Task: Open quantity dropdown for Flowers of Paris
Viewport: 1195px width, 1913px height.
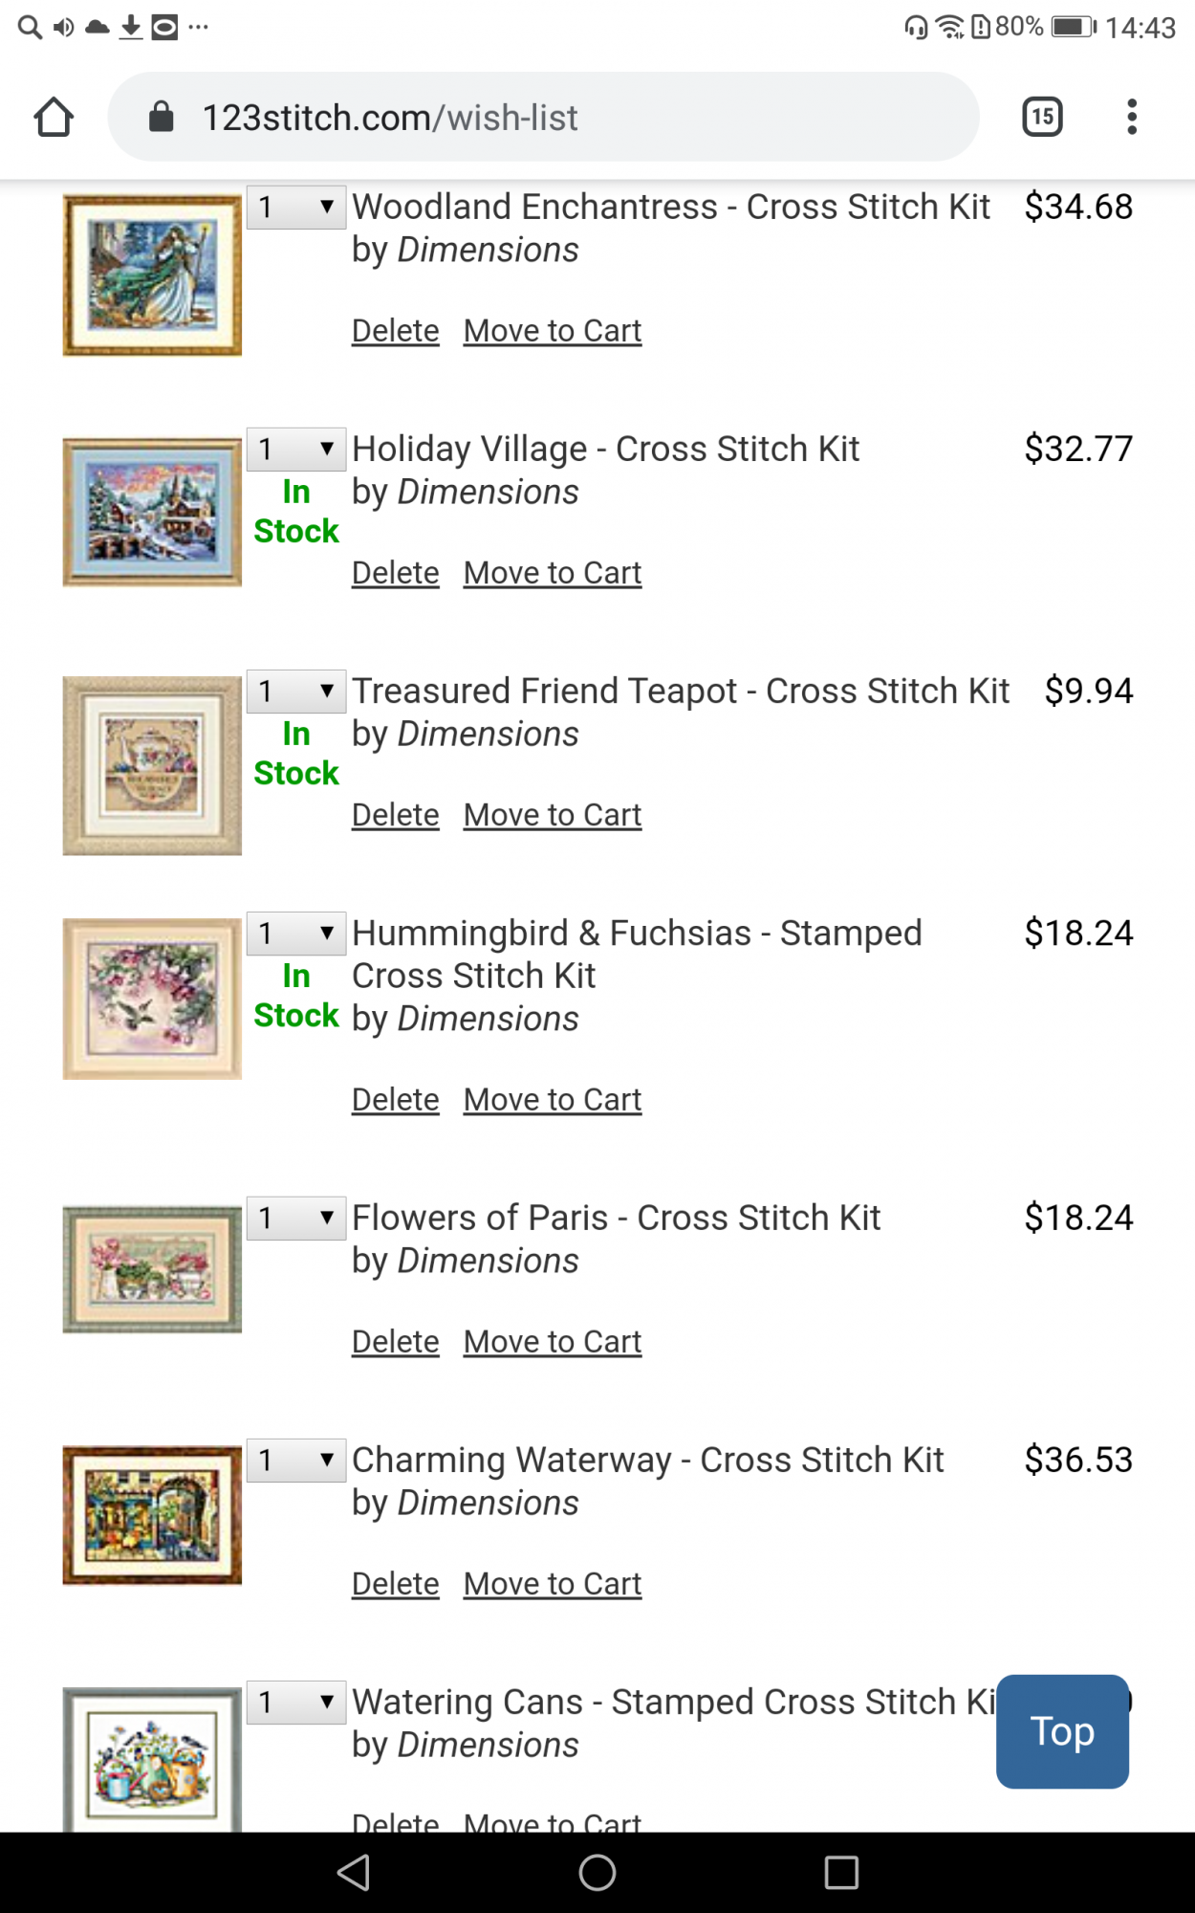Action: coord(296,1219)
